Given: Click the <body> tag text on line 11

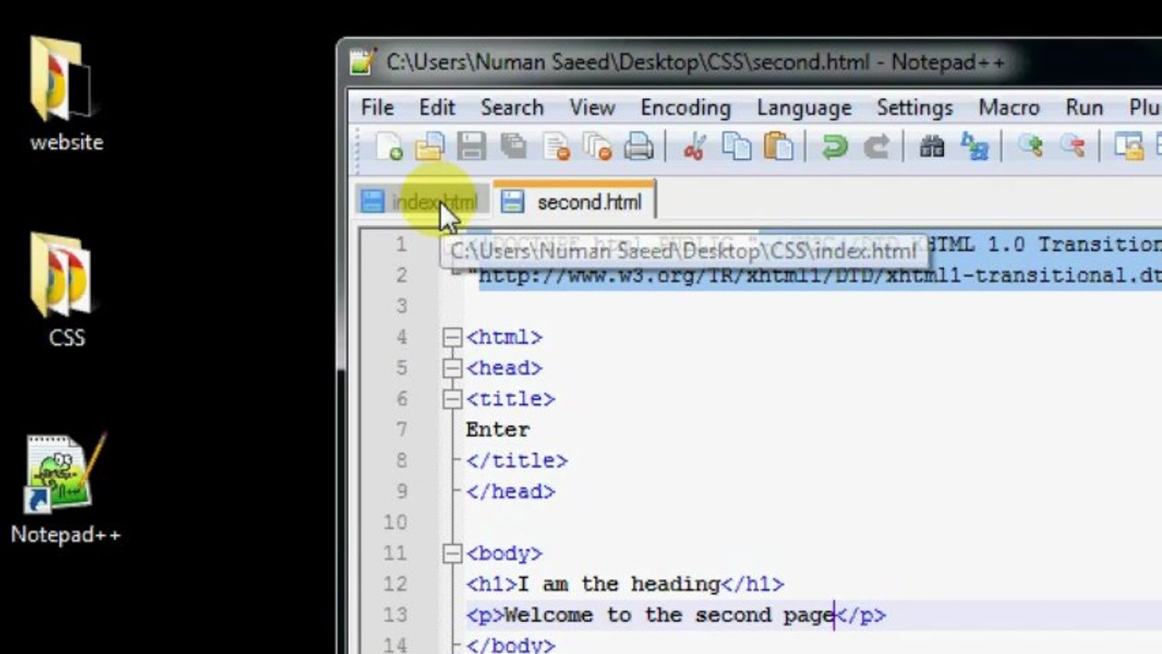Looking at the screenshot, I should 504,553.
